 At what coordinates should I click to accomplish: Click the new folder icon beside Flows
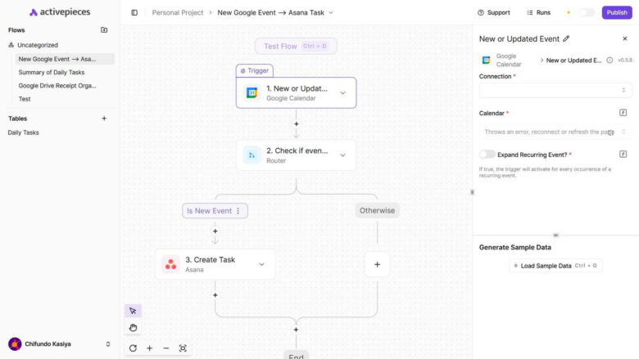coord(104,30)
